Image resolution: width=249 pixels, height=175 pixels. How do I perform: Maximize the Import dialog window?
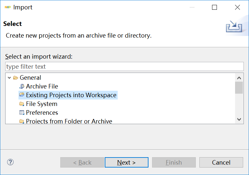[214, 7]
